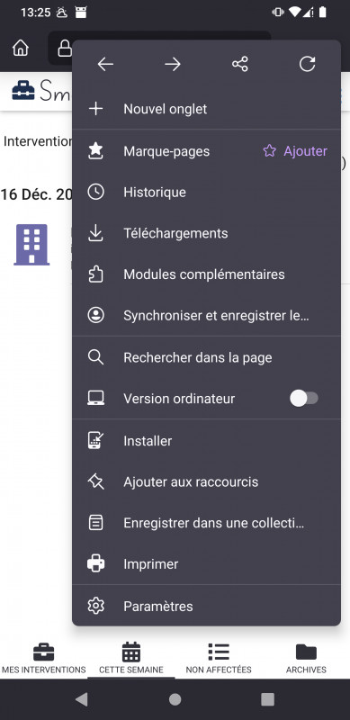This screenshot has height=720, width=350.
Task: Toggle Version ordinateur switch
Action: point(304,399)
